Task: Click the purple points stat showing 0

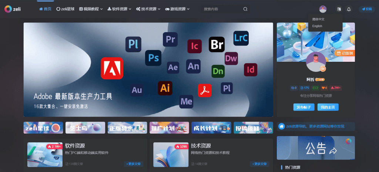Action: 294,88
